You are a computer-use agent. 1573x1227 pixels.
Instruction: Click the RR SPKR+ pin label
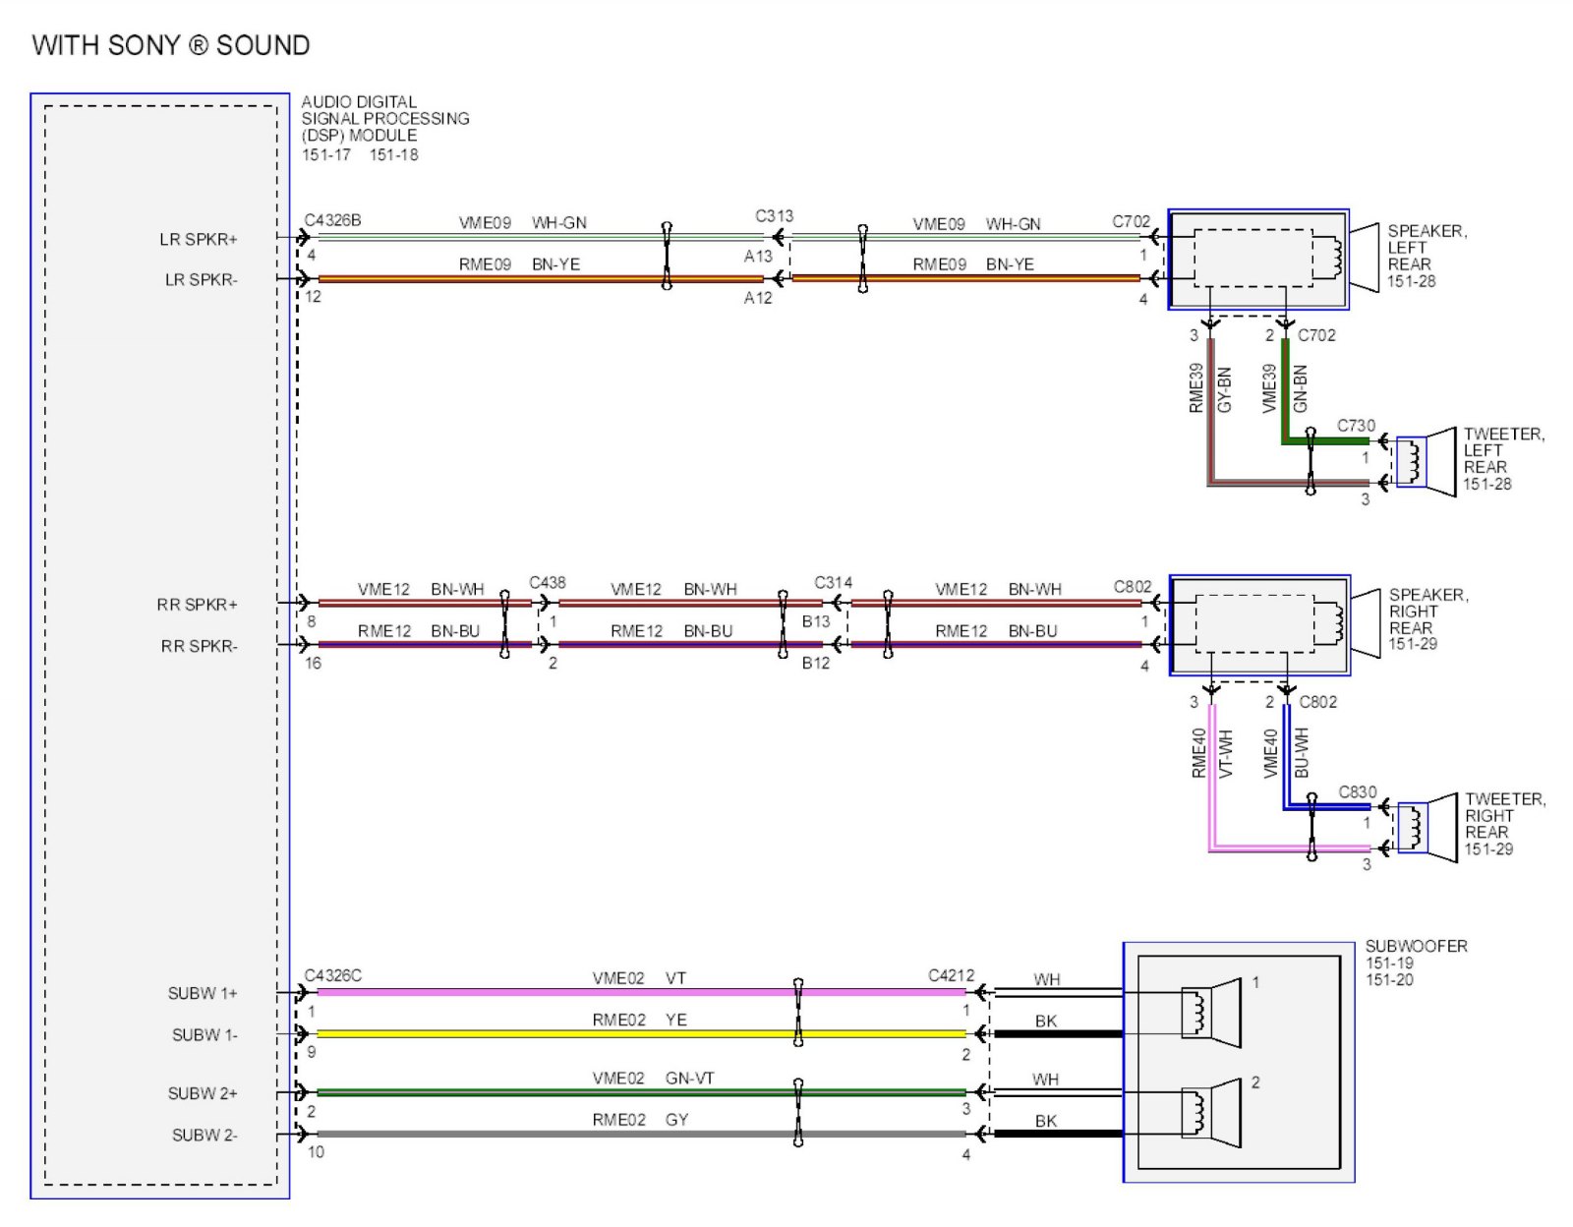(x=198, y=604)
